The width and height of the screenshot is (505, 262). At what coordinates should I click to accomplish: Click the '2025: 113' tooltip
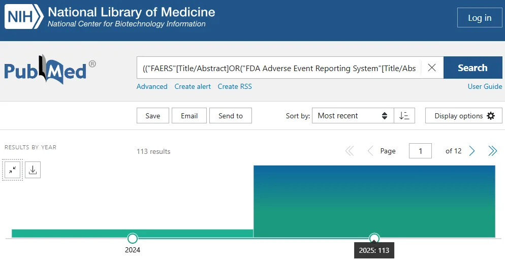pyautogui.click(x=374, y=250)
